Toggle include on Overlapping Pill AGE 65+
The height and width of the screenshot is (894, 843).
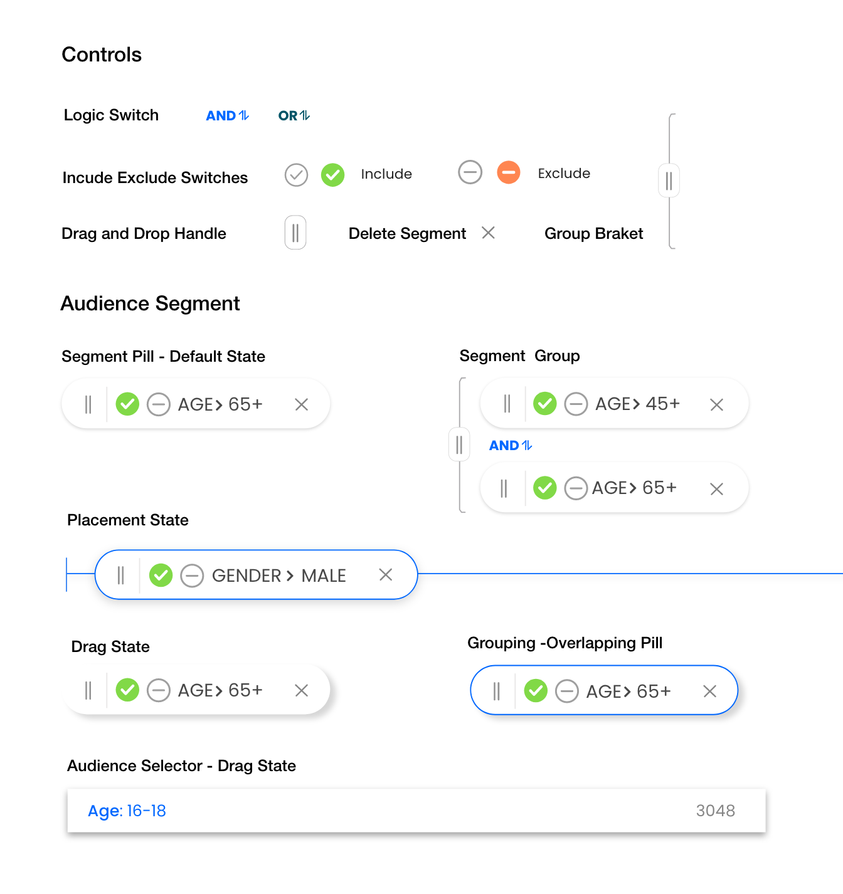(x=536, y=691)
